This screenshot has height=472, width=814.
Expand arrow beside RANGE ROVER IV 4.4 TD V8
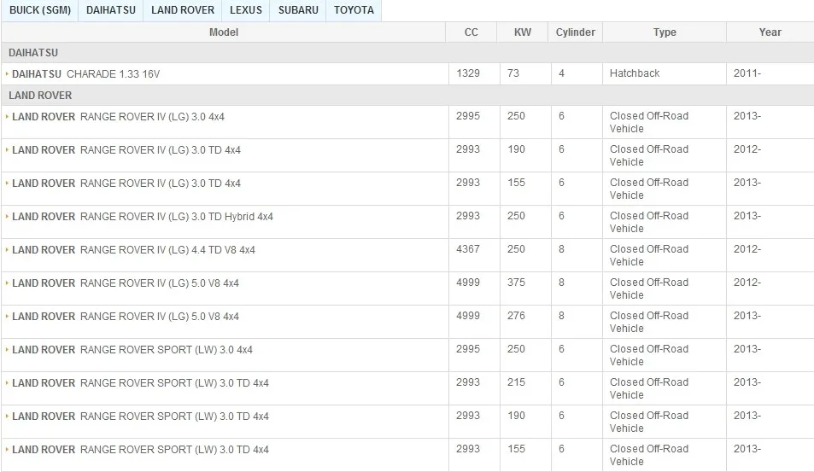(x=7, y=249)
